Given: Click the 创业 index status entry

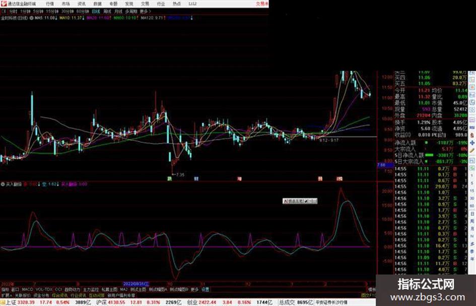Looking at the screenshot, I should (230, 302).
